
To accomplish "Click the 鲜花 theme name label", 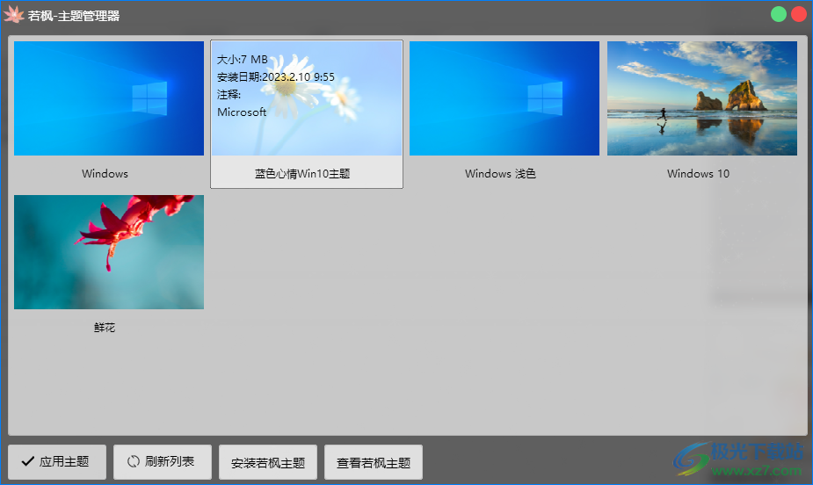I will [x=105, y=328].
